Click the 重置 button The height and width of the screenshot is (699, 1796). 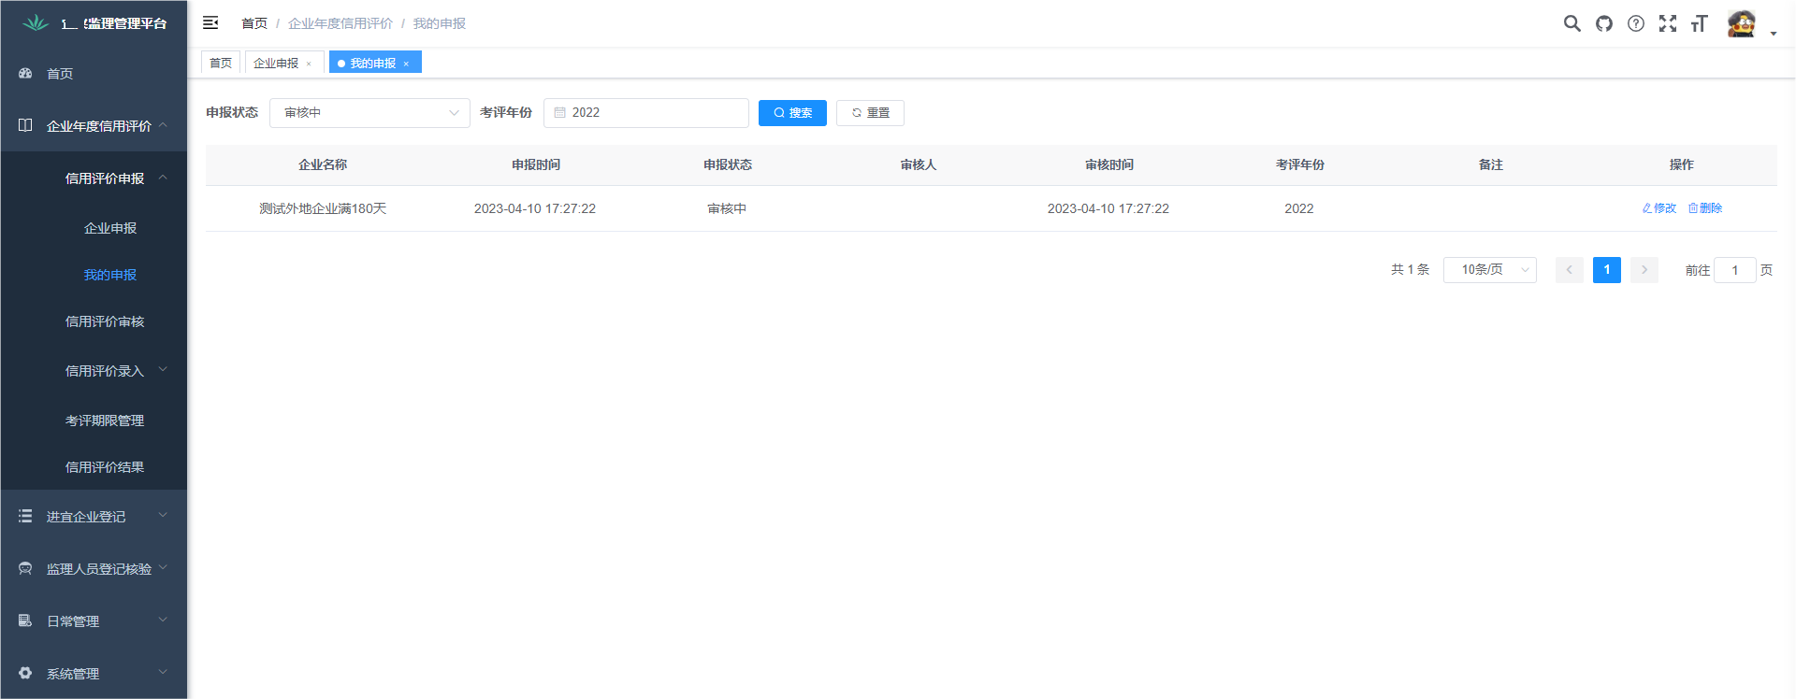(870, 113)
